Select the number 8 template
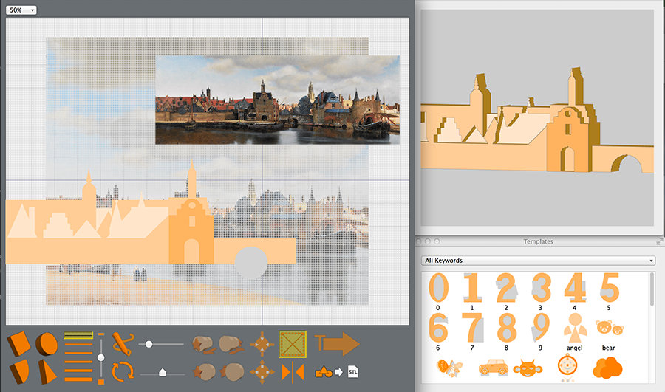 tap(506, 328)
